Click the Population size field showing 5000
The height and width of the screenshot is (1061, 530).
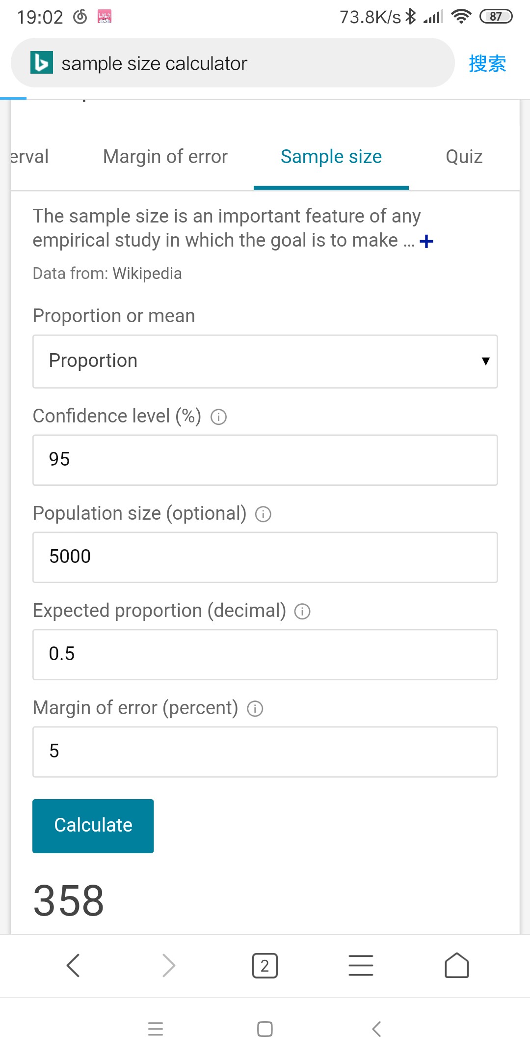coord(265,558)
